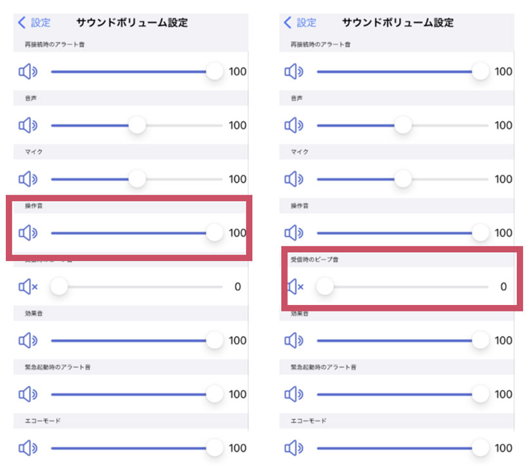Click the 効果音 slider knob in left panel
This screenshot has height=472, width=530.
pos(215,340)
